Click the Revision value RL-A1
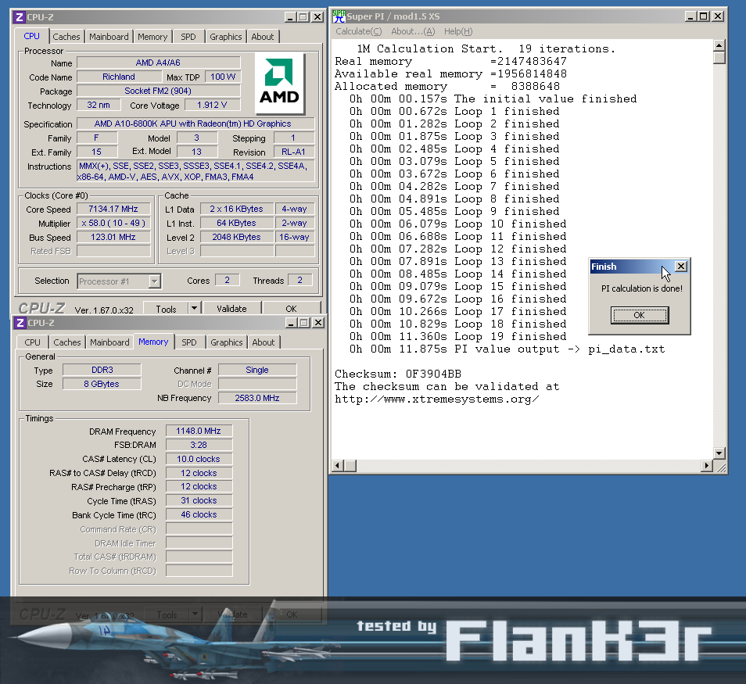This screenshot has height=684, width=746. 293,152
